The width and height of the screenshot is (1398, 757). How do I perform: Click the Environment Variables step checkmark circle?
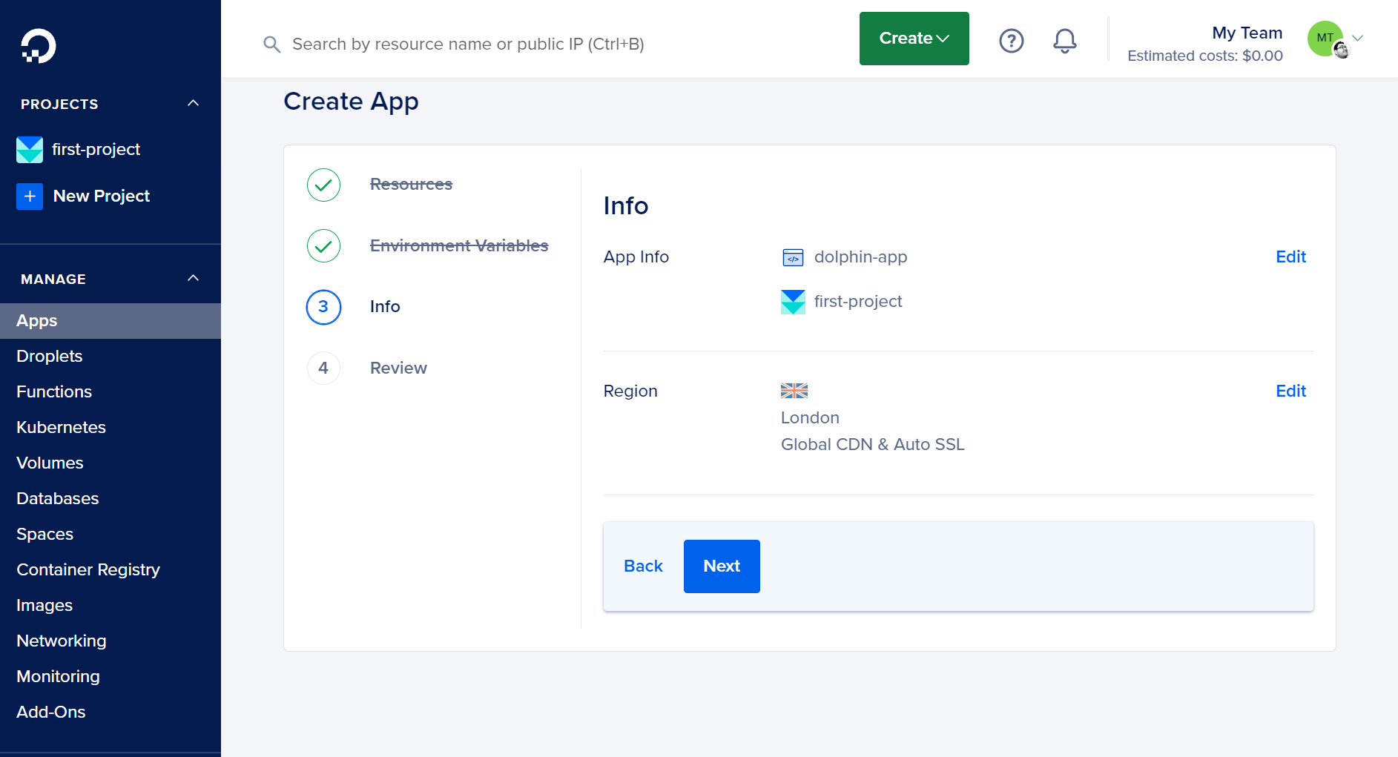(x=323, y=246)
